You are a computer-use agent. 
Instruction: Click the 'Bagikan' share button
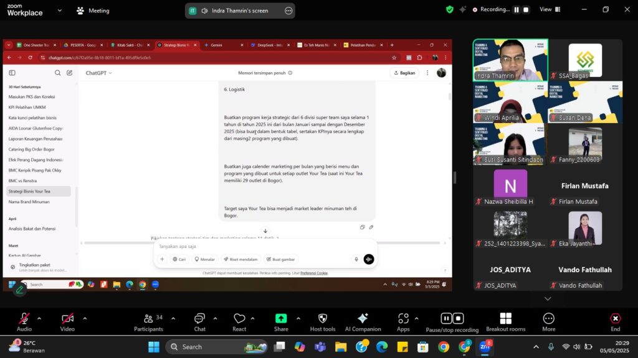click(x=404, y=73)
